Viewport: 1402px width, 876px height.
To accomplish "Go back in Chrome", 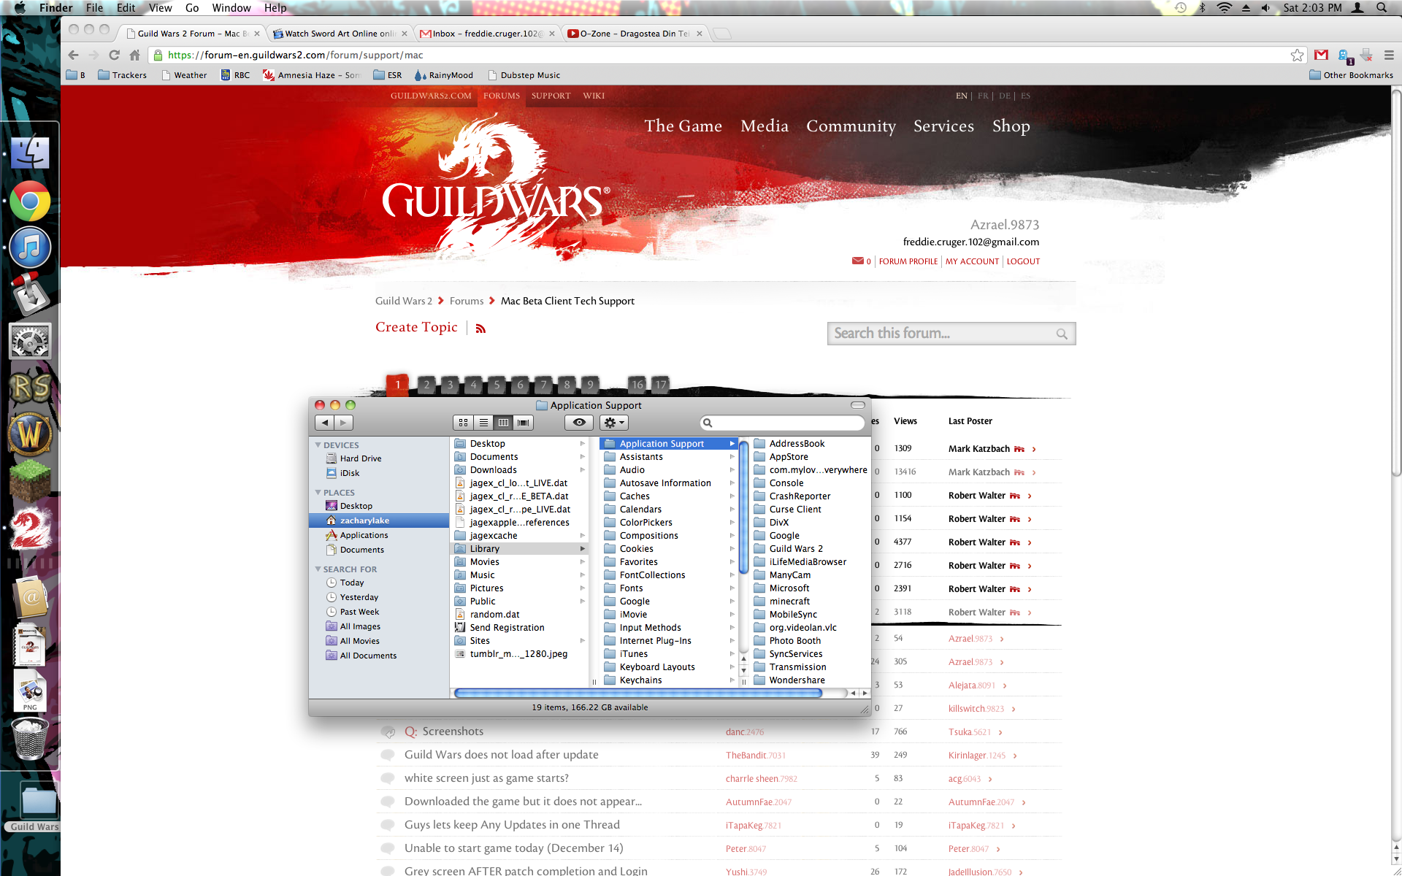I will tap(73, 55).
